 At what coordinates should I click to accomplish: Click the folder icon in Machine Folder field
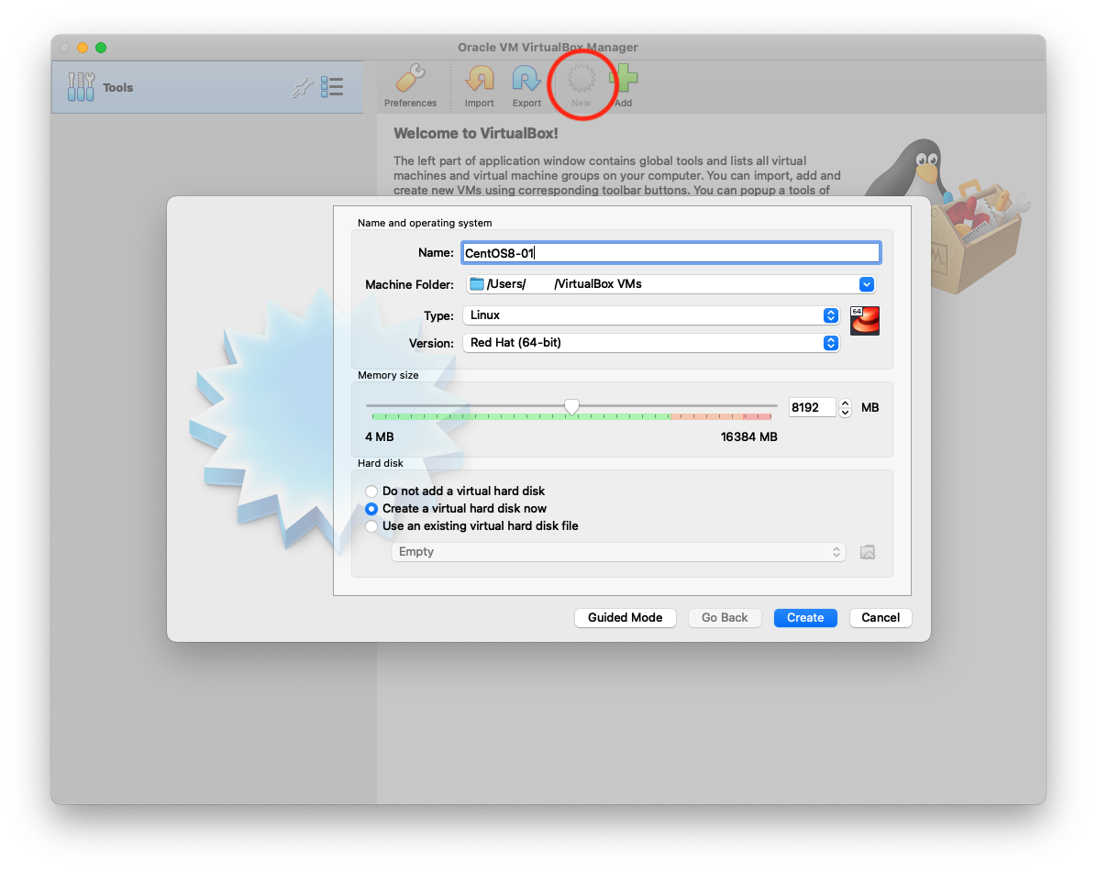[477, 284]
